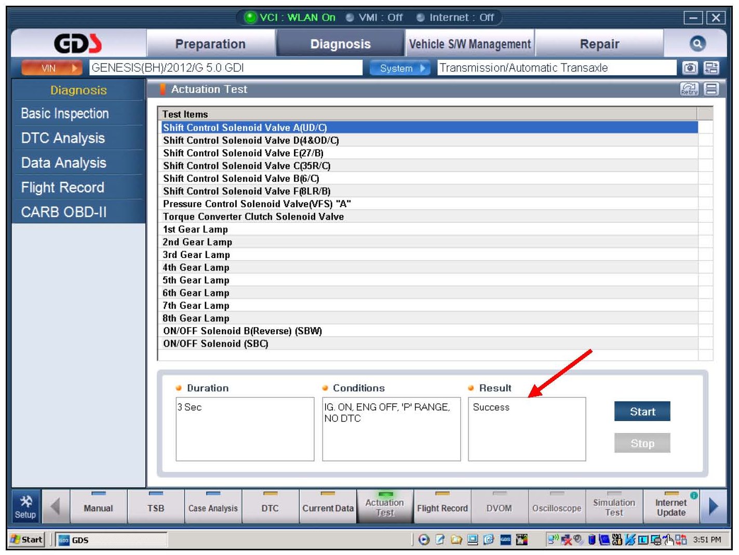Click the layout icon next to camera

[x=711, y=68]
